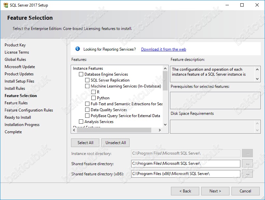This screenshot has width=265, height=200.
Task: Open Product Key step in sidebar
Action: click(x=15, y=45)
